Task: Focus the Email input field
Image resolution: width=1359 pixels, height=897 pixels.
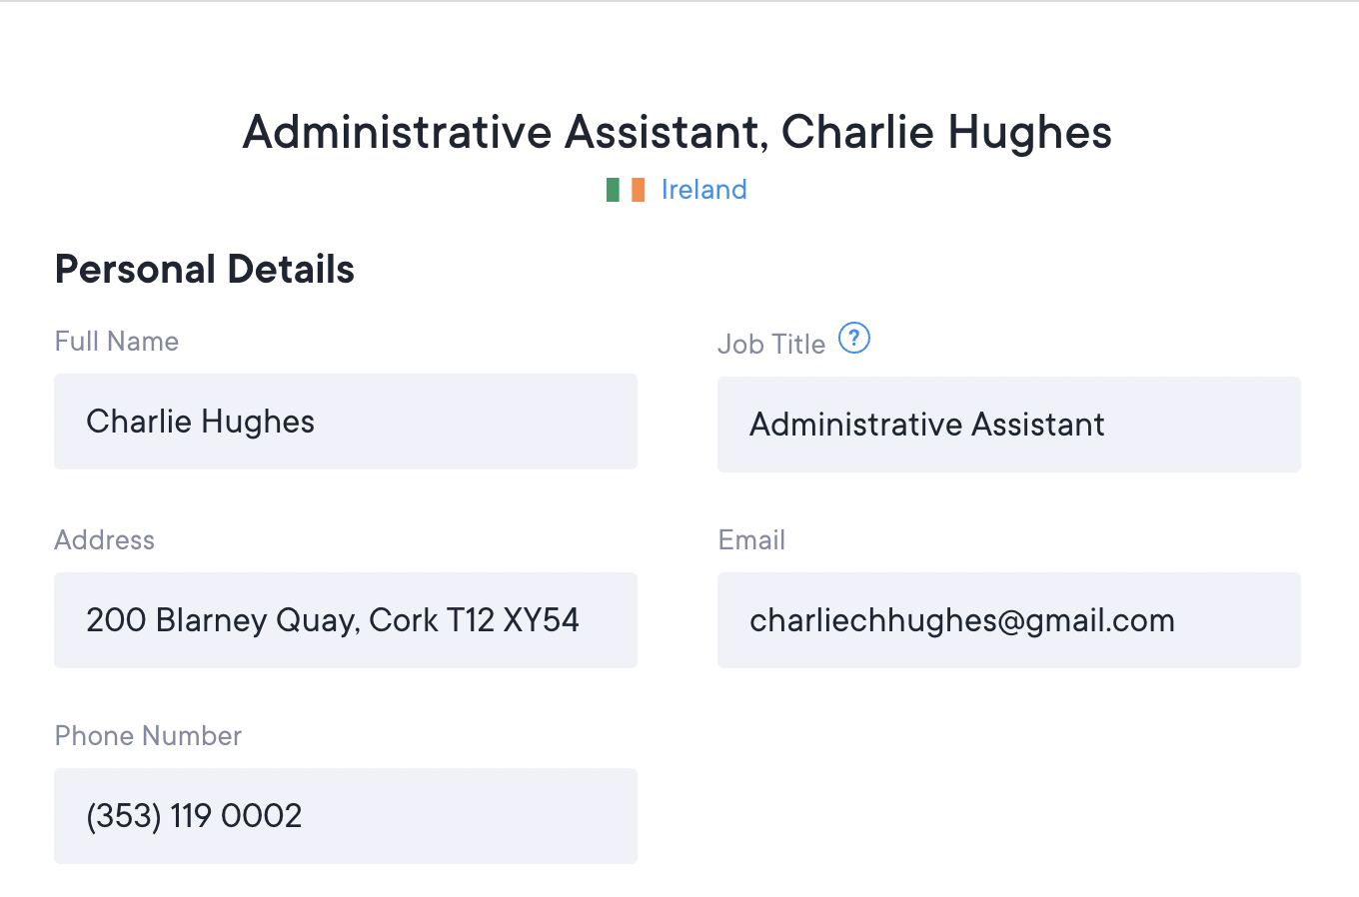Action: 1009,620
